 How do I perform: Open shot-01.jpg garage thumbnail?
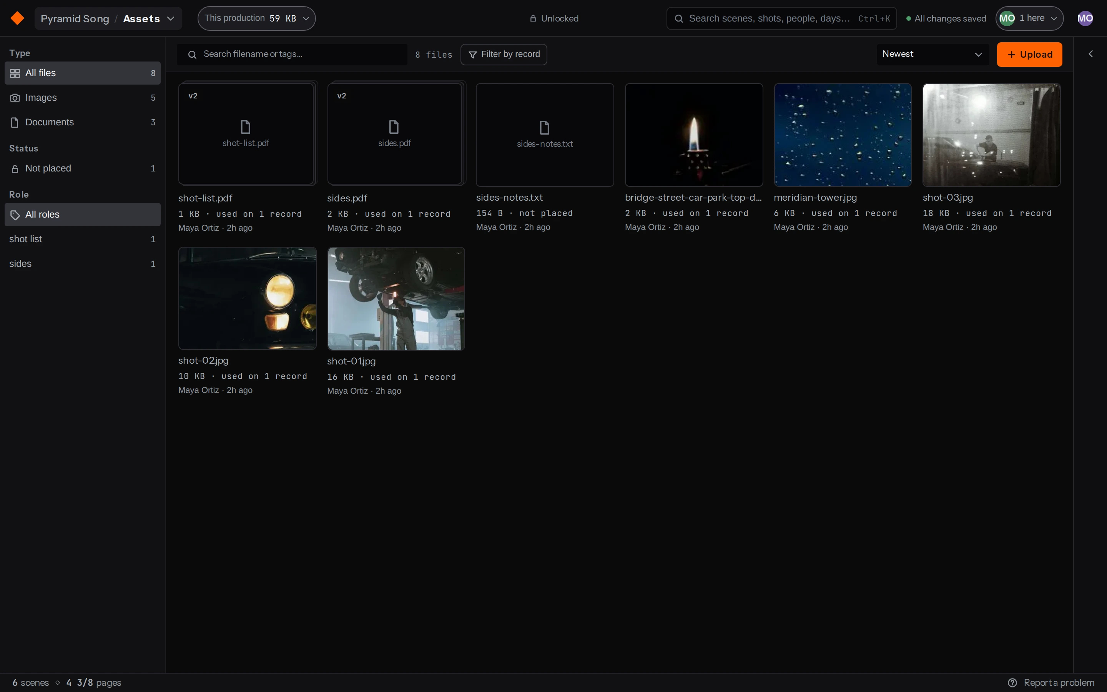coord(396,299)
